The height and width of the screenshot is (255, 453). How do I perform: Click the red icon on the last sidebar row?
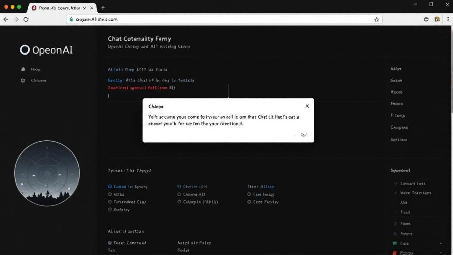point(395,253)
